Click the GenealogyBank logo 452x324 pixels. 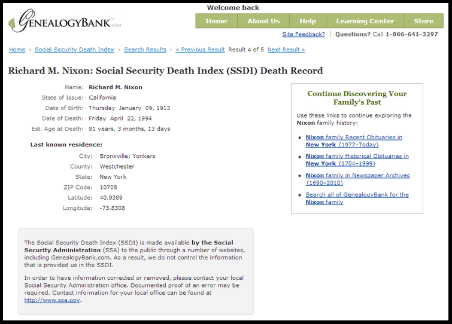click(x=65, y=21)
